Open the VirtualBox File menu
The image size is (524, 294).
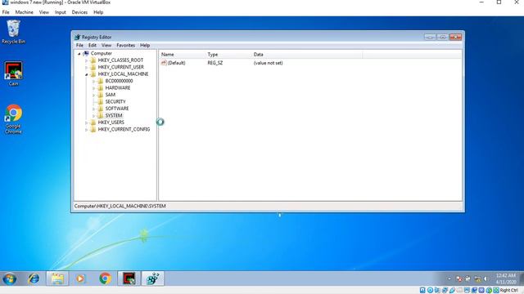[6, 12]
